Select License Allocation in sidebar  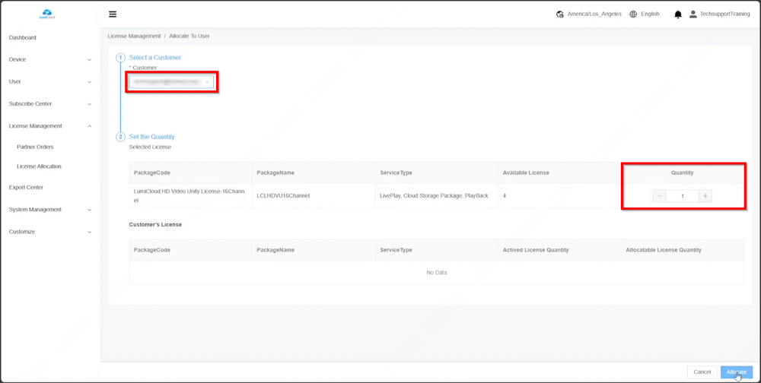click(39, 166)
